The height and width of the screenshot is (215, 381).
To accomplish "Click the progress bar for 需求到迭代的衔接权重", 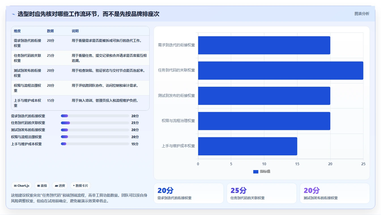I will pyautogui.click(x=95, y=116).
